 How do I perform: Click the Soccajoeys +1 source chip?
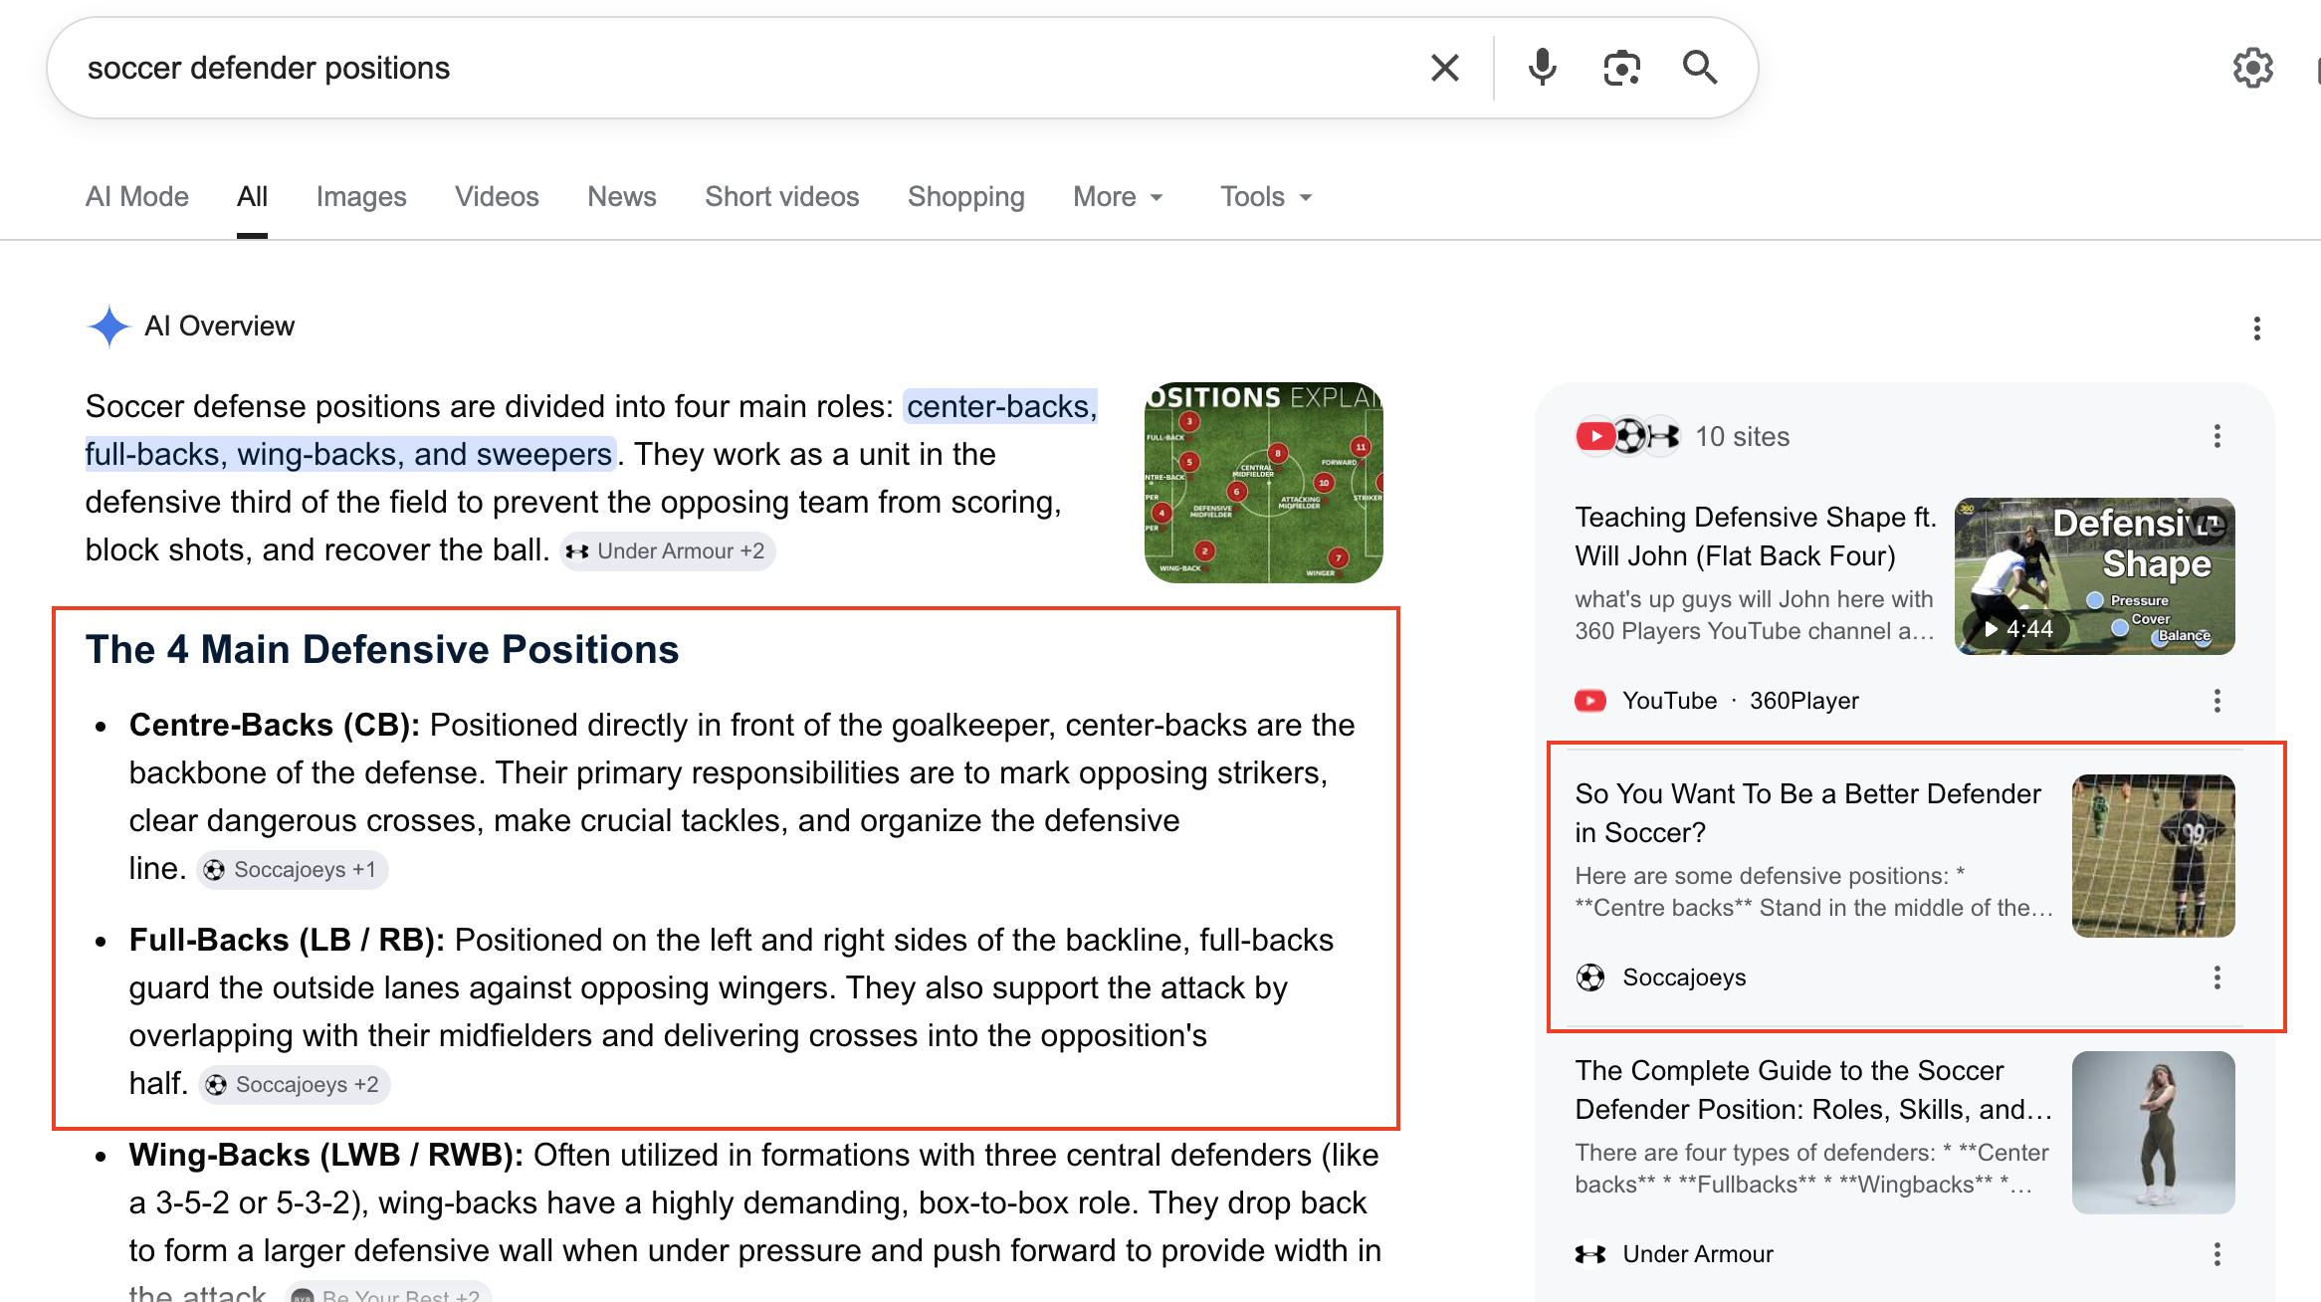click(x=292, y=870)
